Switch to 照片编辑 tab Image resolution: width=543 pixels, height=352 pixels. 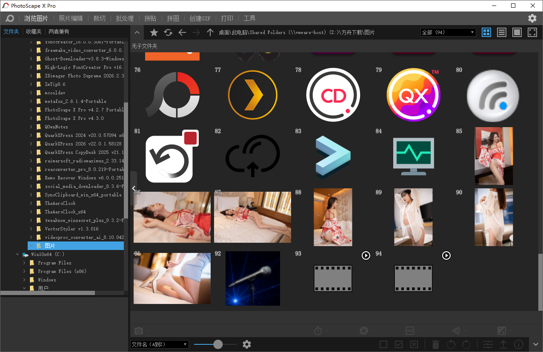71,18
